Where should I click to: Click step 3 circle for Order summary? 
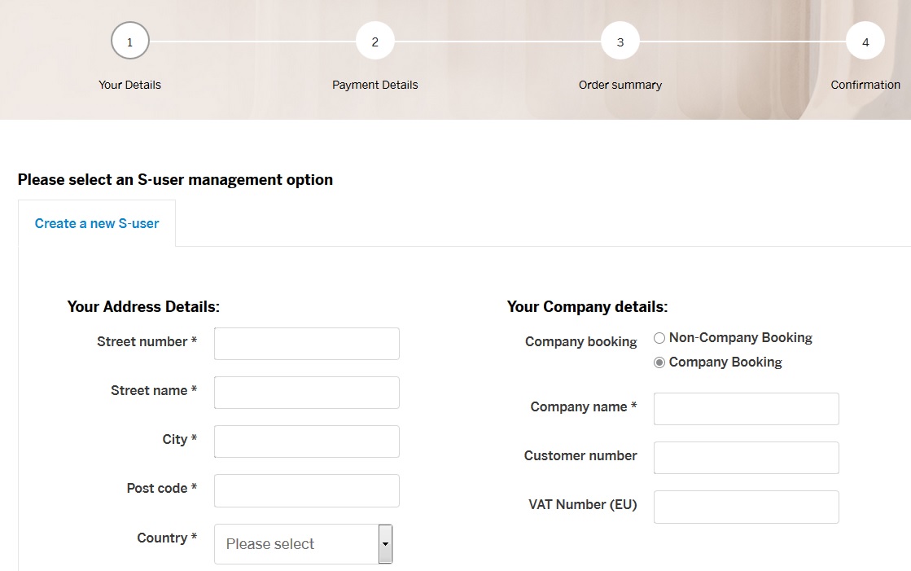pyautogui.click(x=620, y=41)
